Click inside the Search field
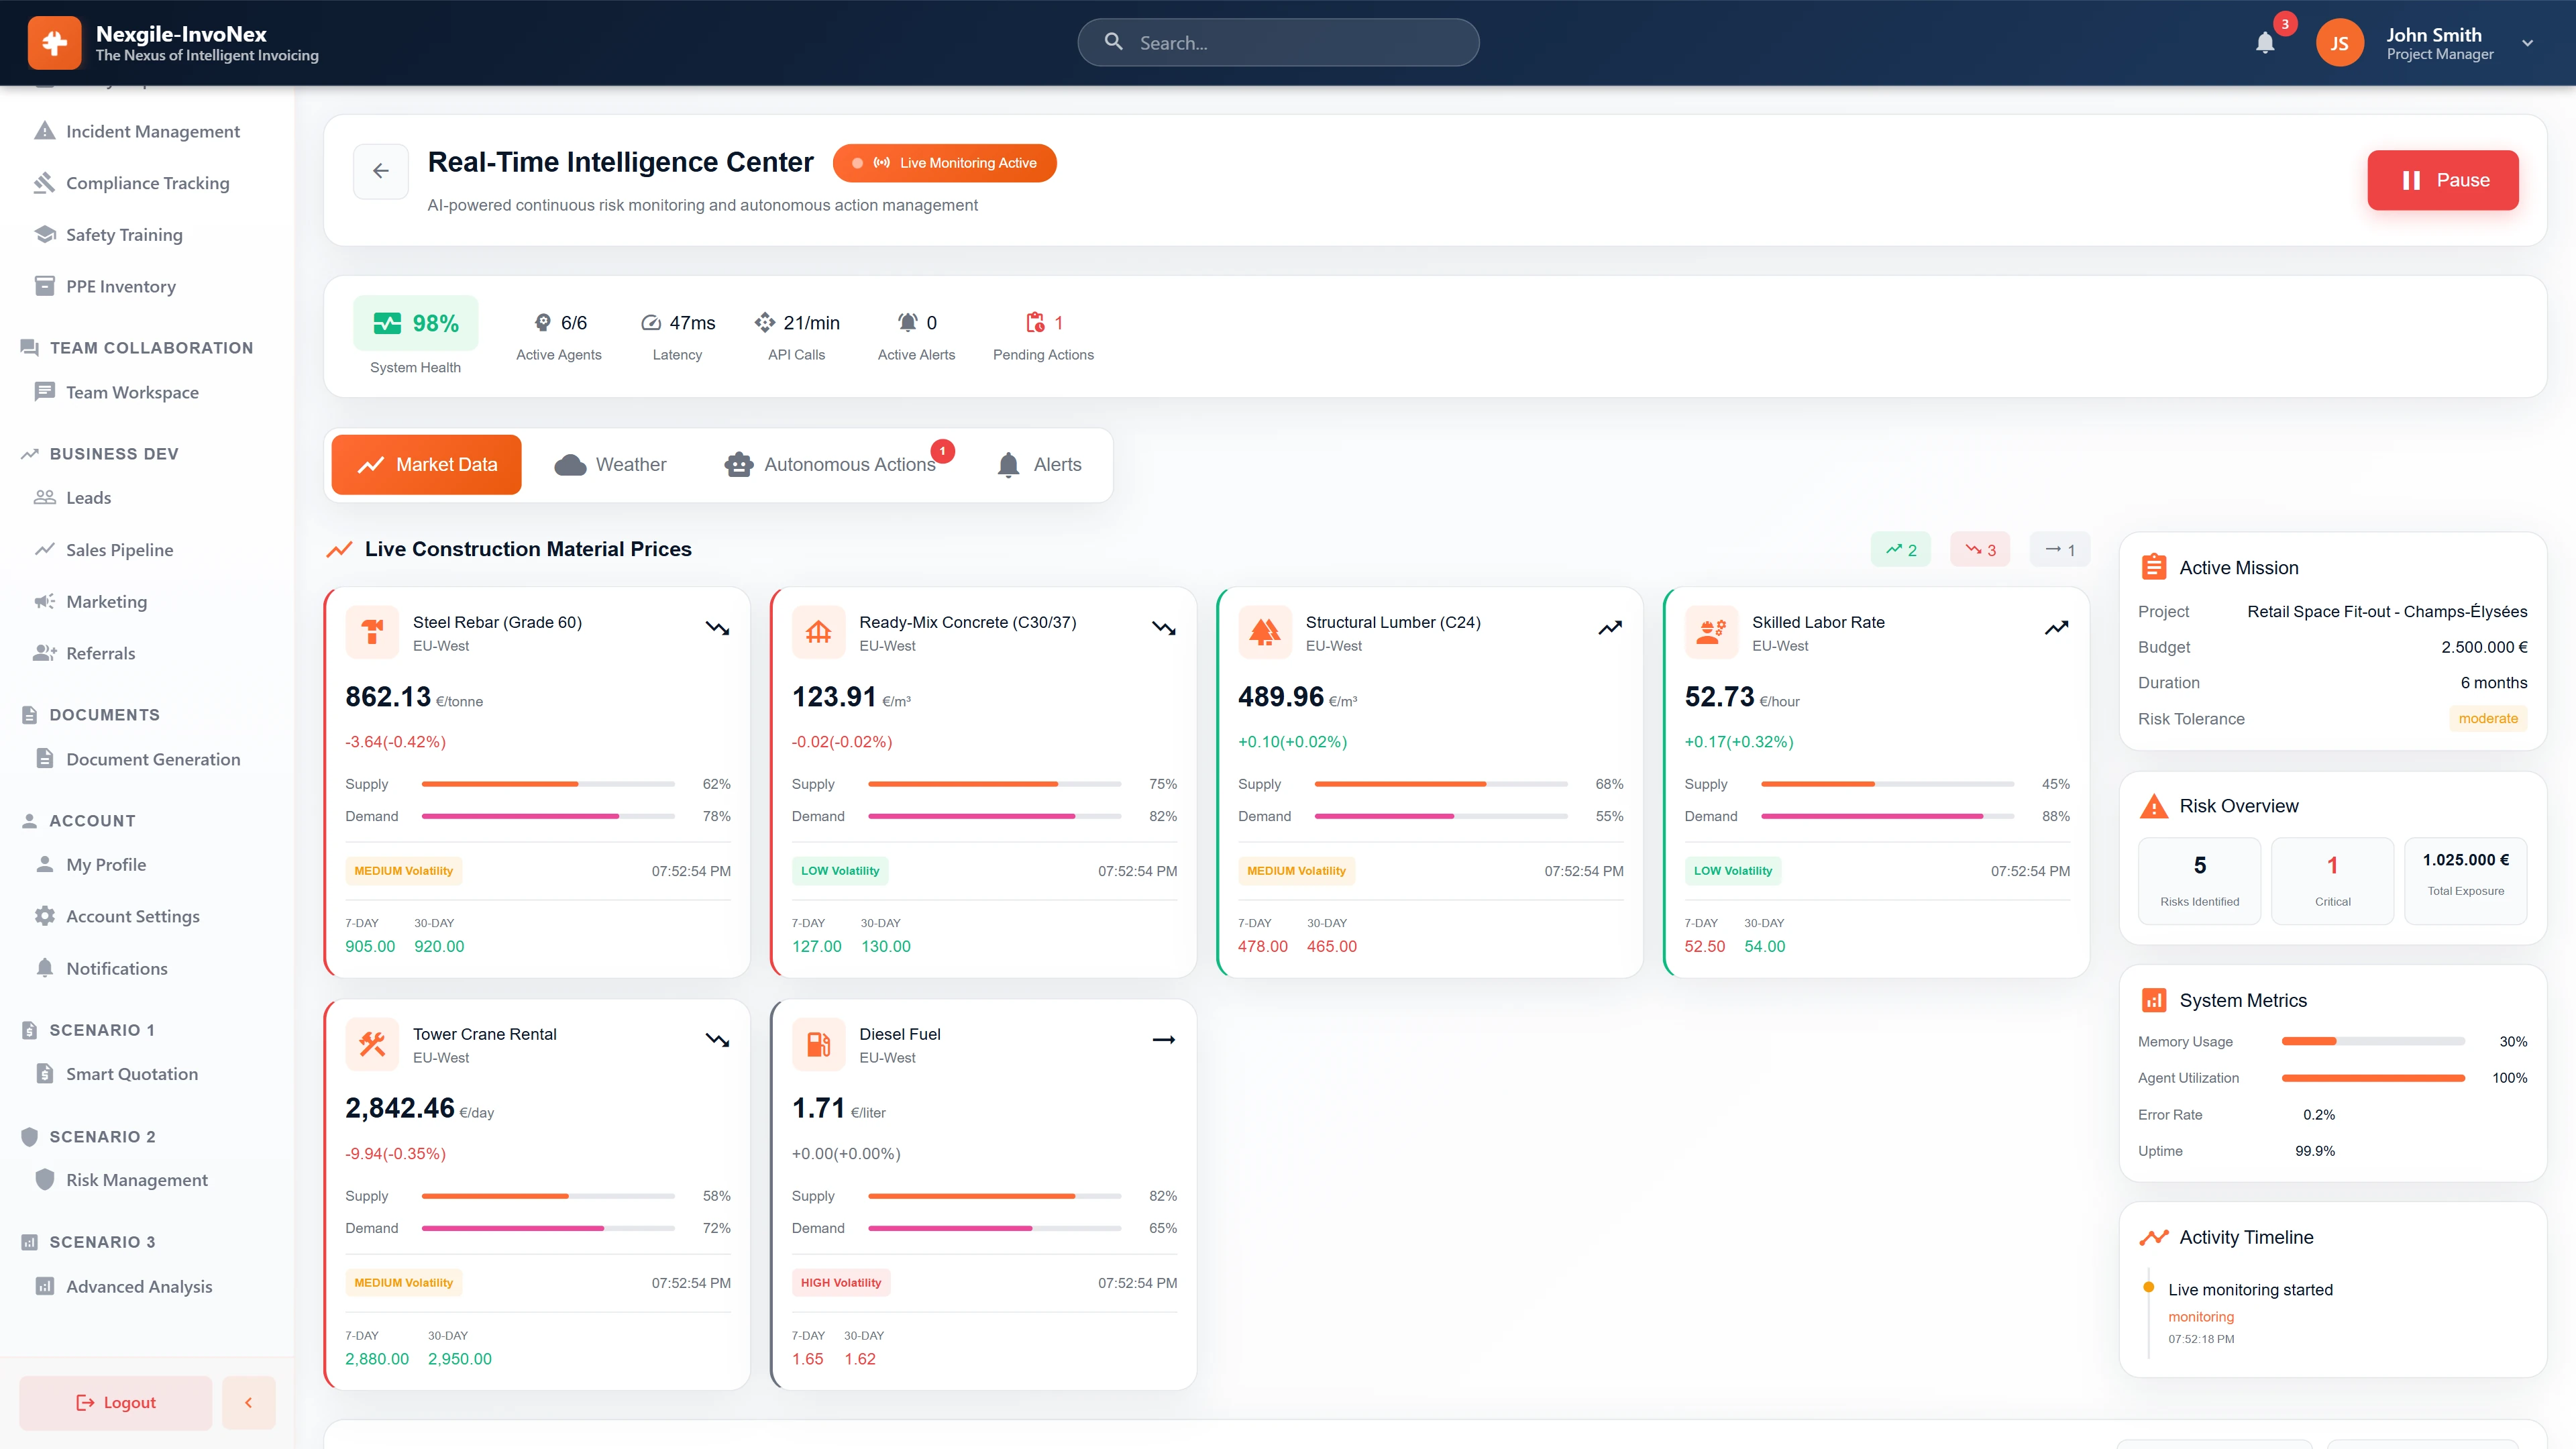This screenshot has height=1449, width=2576. 1278,42
